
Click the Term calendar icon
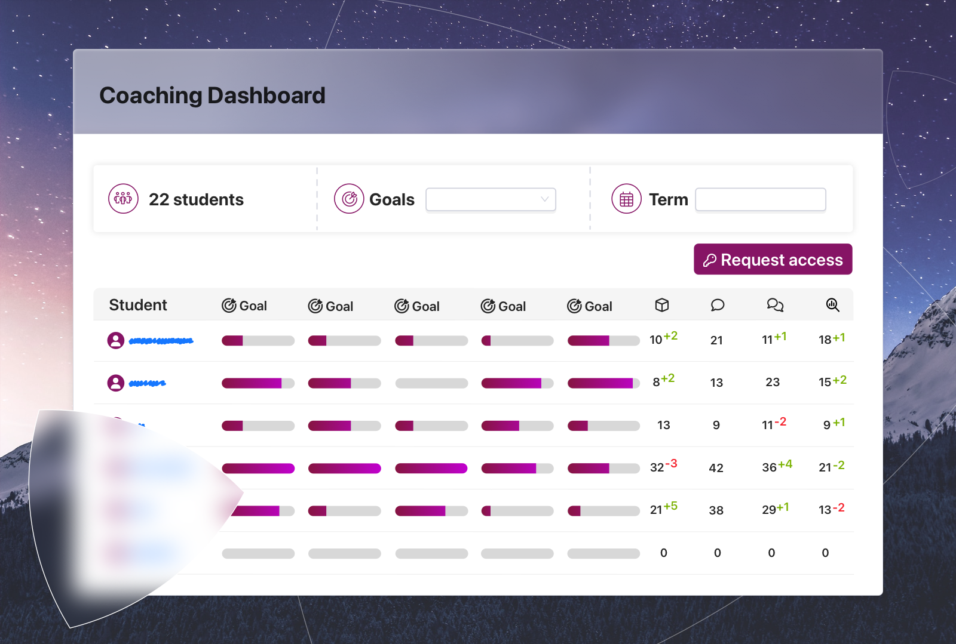(x=626, y=199)
